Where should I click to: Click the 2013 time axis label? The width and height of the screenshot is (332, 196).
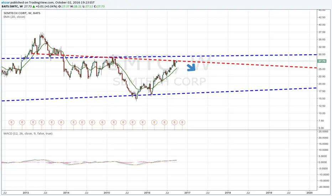(26, 193)
